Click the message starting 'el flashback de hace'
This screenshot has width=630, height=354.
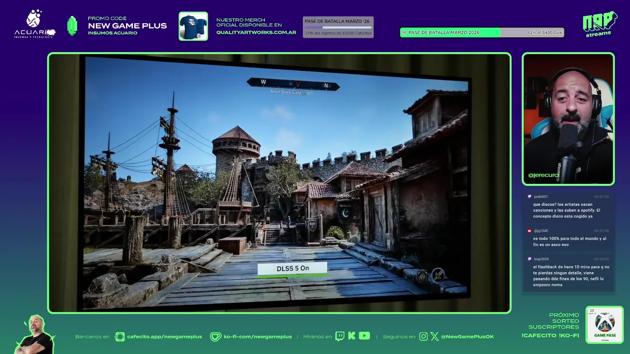pyautogui.click(x=571, y=276)
